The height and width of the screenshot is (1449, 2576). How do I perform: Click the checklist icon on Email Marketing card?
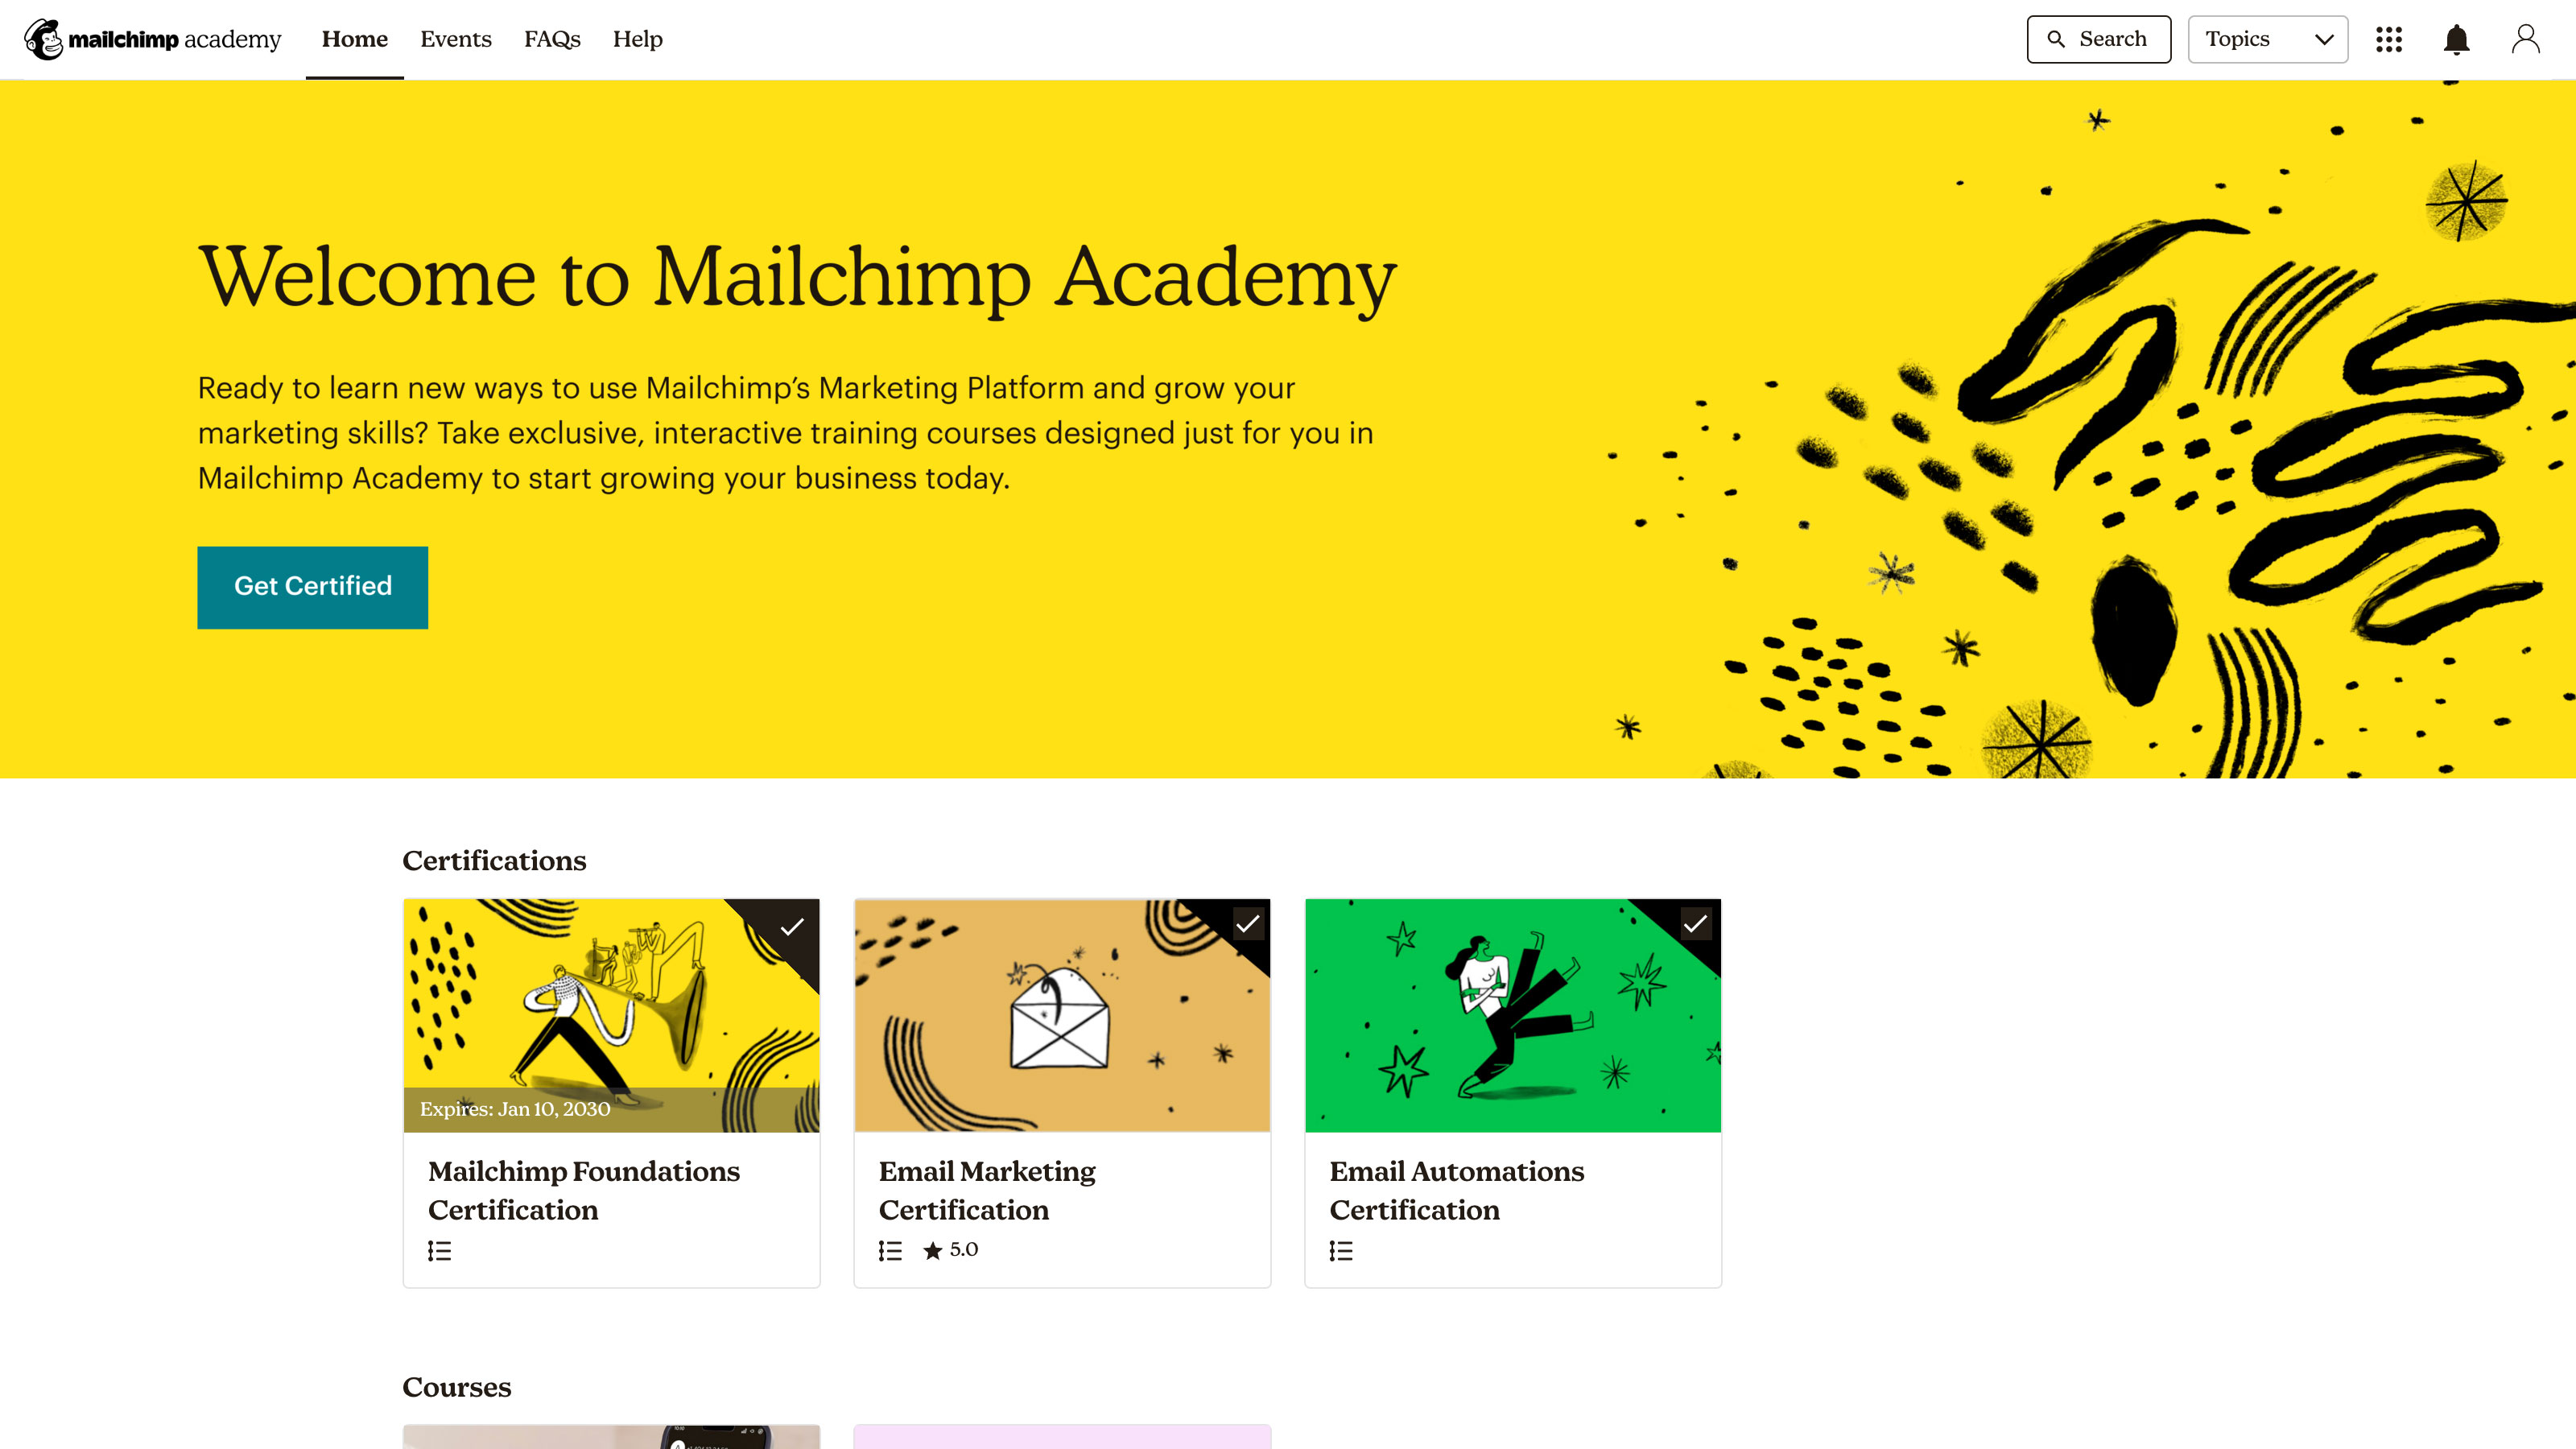point(892,1251)
